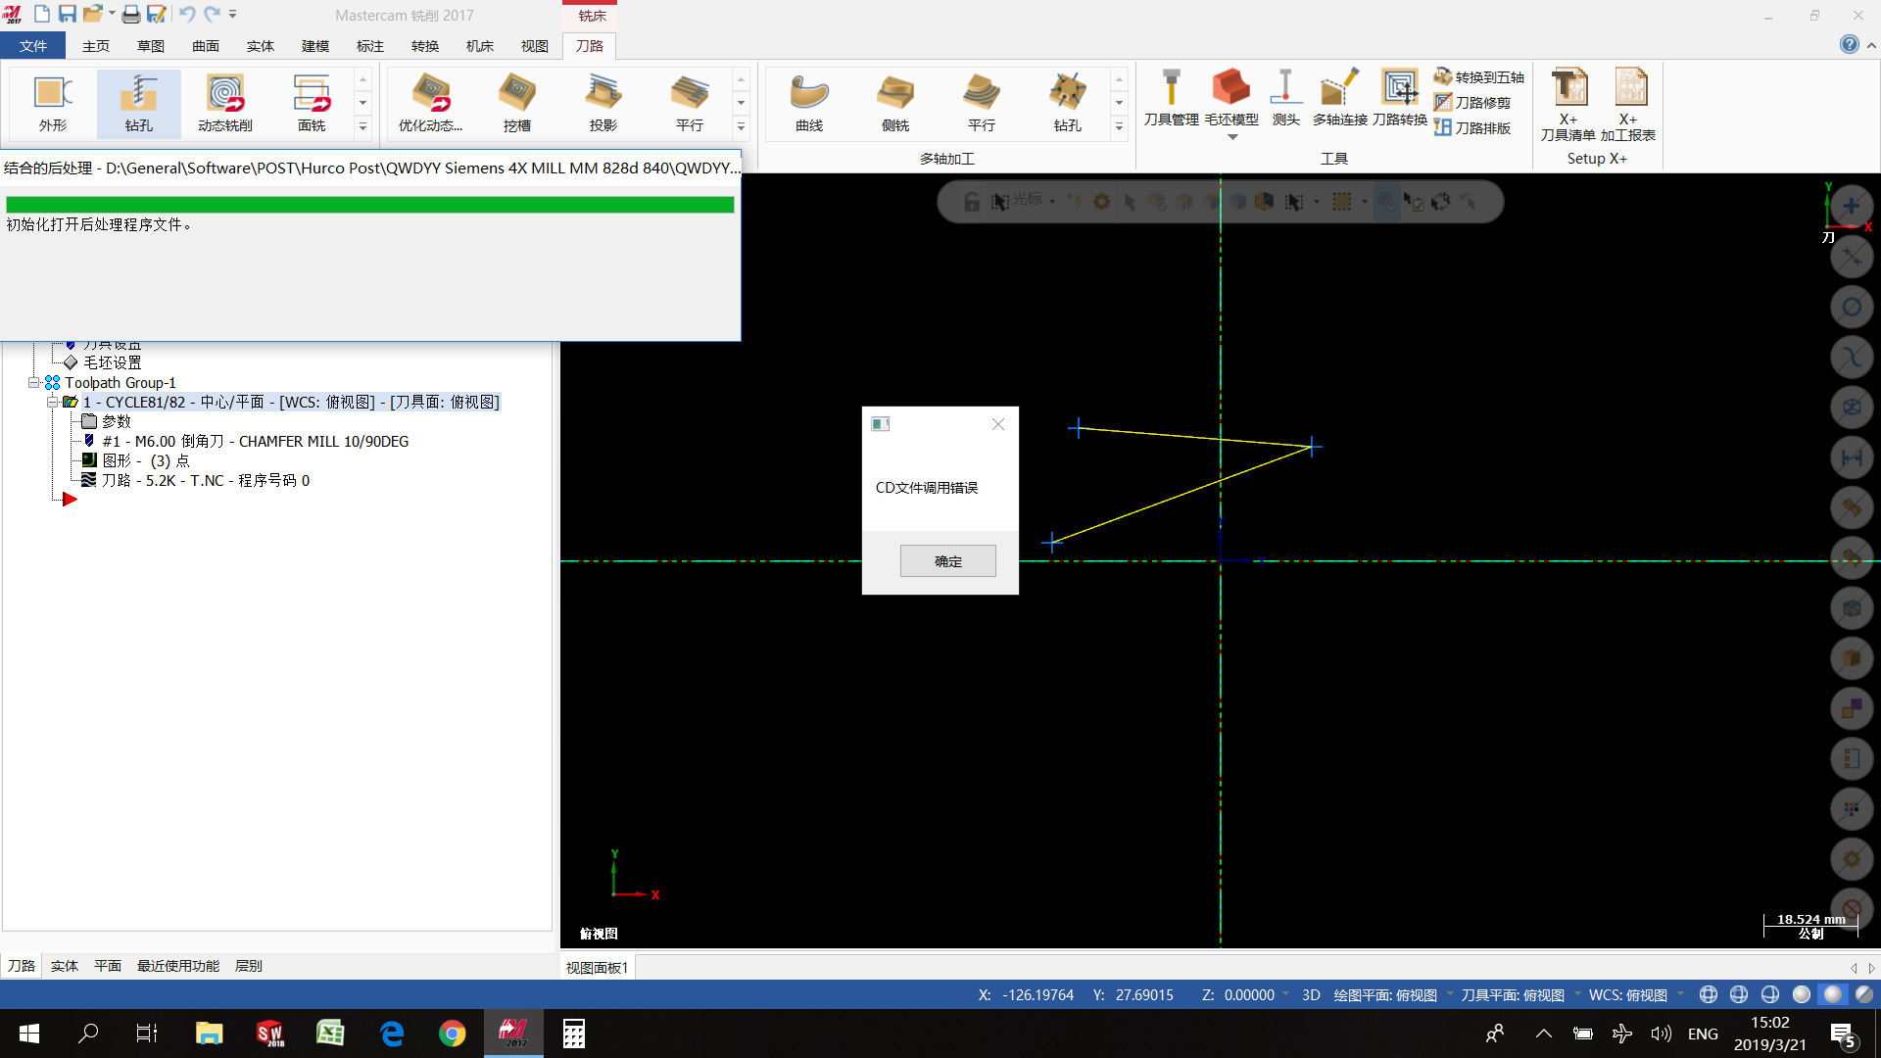
Task: Click the green post-processing progress bar
Action: (369, 205)
